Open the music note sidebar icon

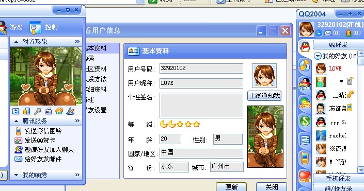(x=305, y=65)
